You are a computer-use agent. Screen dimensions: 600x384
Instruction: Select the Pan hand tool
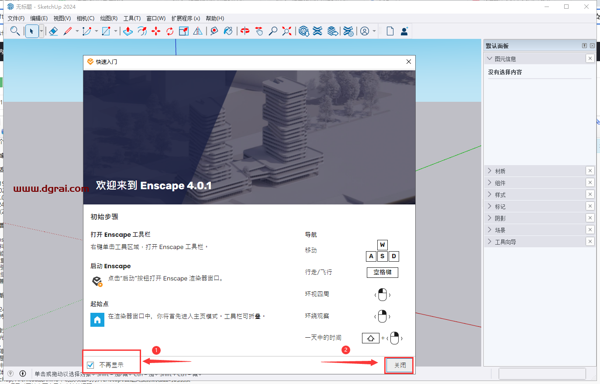tap(259, 31)
